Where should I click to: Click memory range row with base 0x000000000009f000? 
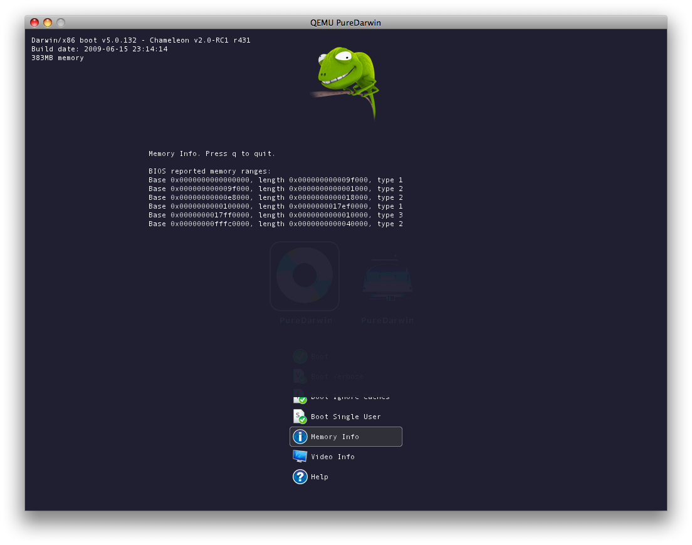tap(275, 189)
